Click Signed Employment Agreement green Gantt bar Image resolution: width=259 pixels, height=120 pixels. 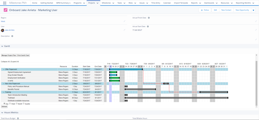coord(113,72)
